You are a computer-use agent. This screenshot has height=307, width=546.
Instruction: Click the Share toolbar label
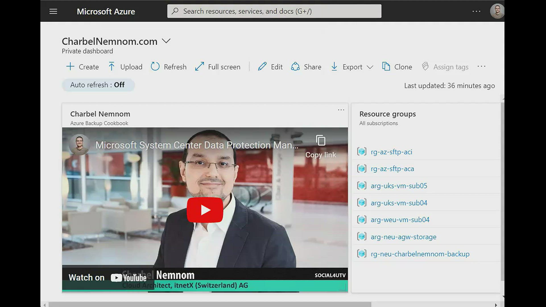click(313, 67)
